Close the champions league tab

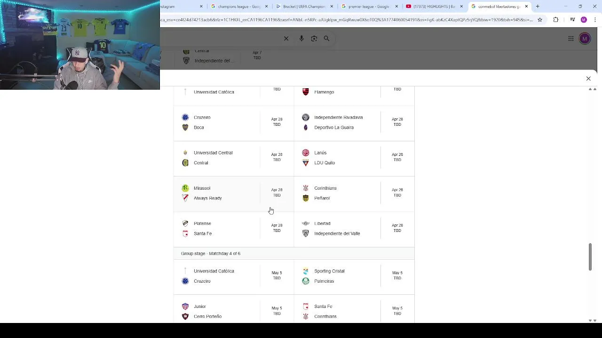(x=267, y=7)
